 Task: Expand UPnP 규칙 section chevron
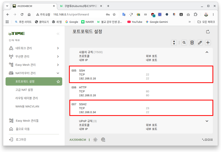coord(207,121)
